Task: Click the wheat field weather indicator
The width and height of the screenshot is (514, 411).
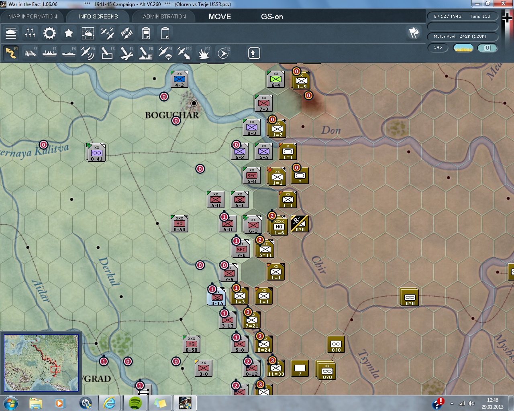Action: 463,48
